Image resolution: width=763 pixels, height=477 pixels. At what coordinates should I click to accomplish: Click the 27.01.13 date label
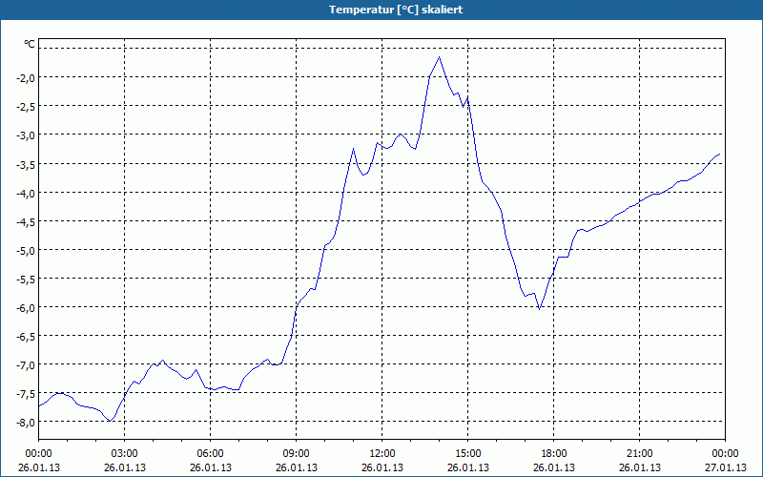click(726, 467)
